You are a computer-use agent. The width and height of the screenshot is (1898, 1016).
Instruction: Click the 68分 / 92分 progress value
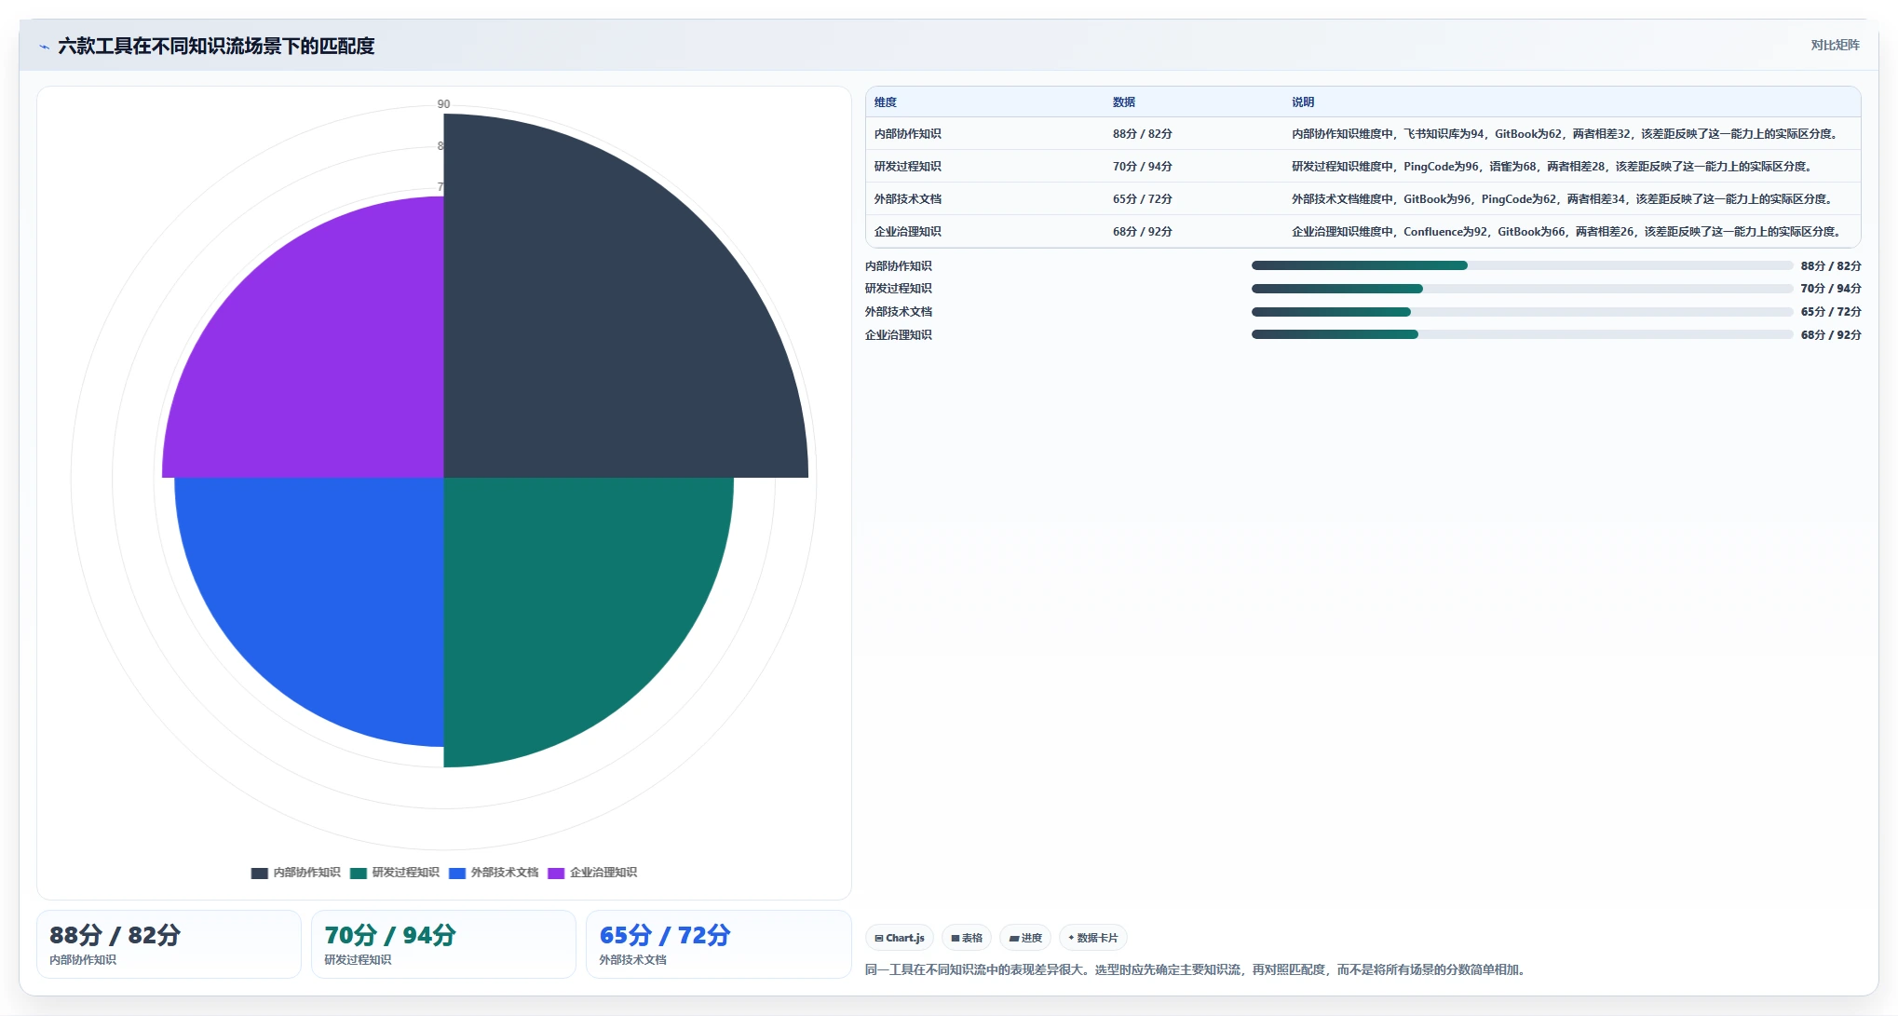coord(1831,335)
